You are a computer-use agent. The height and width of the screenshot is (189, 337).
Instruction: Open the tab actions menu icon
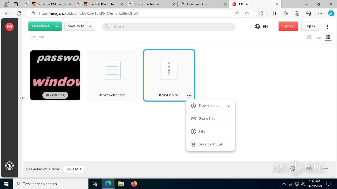point(16,4)
